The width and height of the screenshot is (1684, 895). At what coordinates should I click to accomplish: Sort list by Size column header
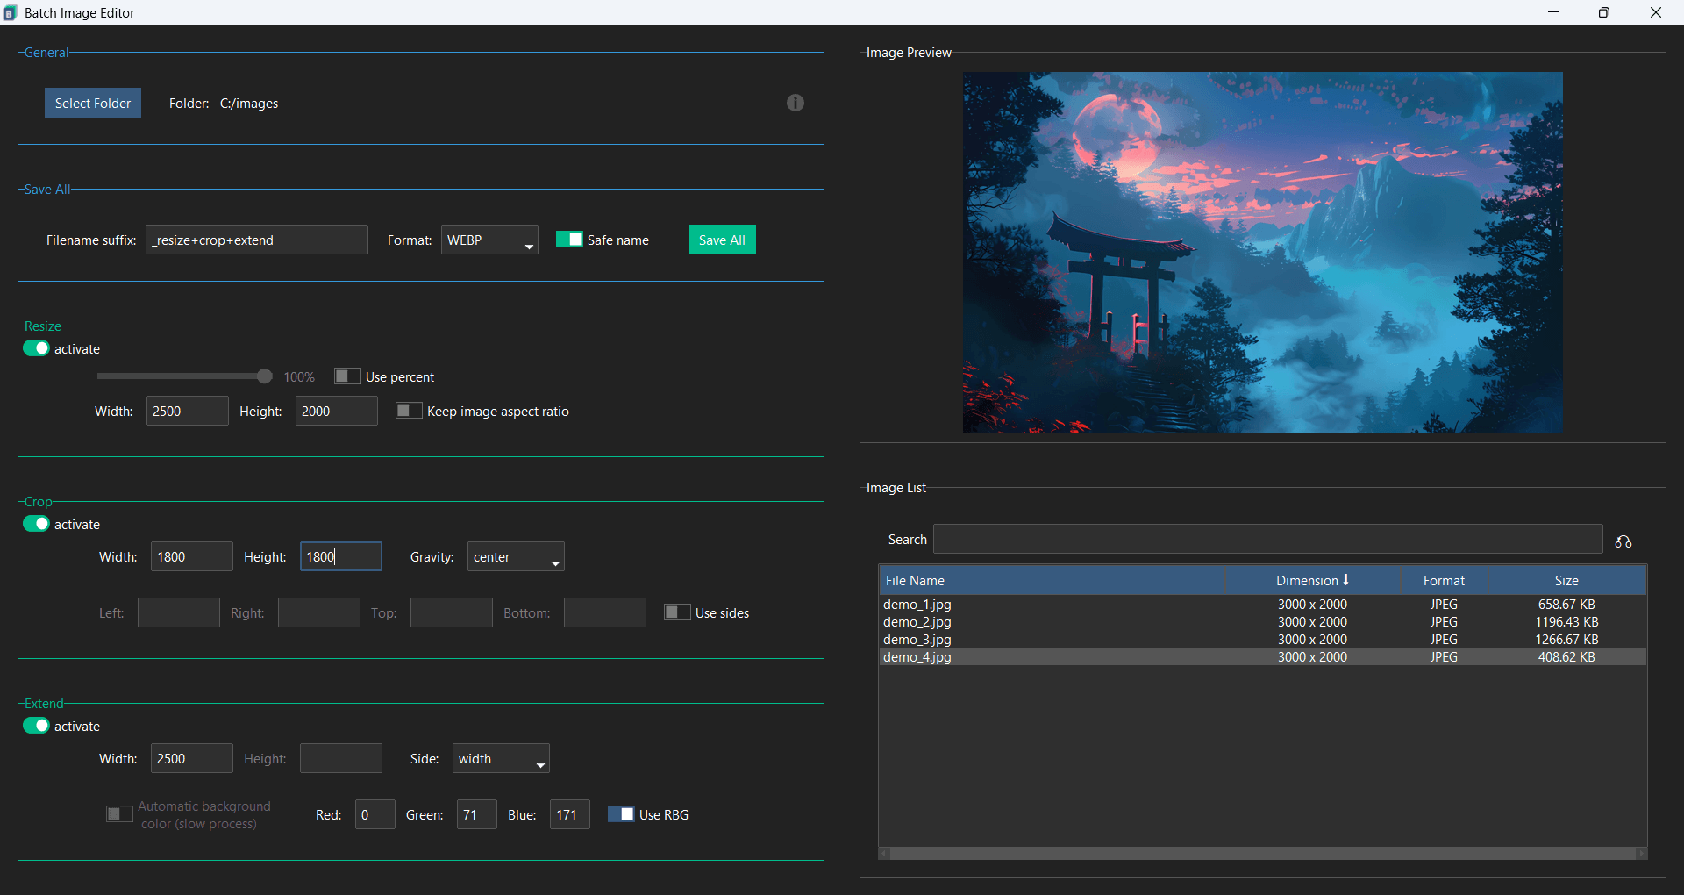click(1566, 580)
